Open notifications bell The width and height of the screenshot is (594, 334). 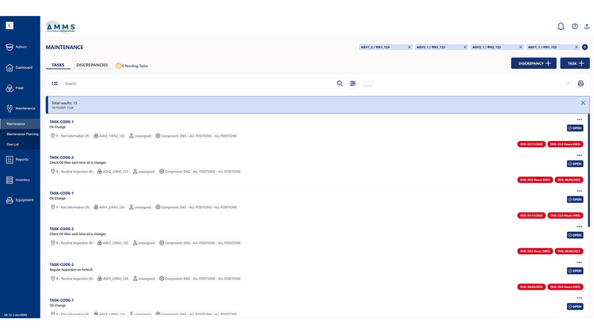(561, 26)
